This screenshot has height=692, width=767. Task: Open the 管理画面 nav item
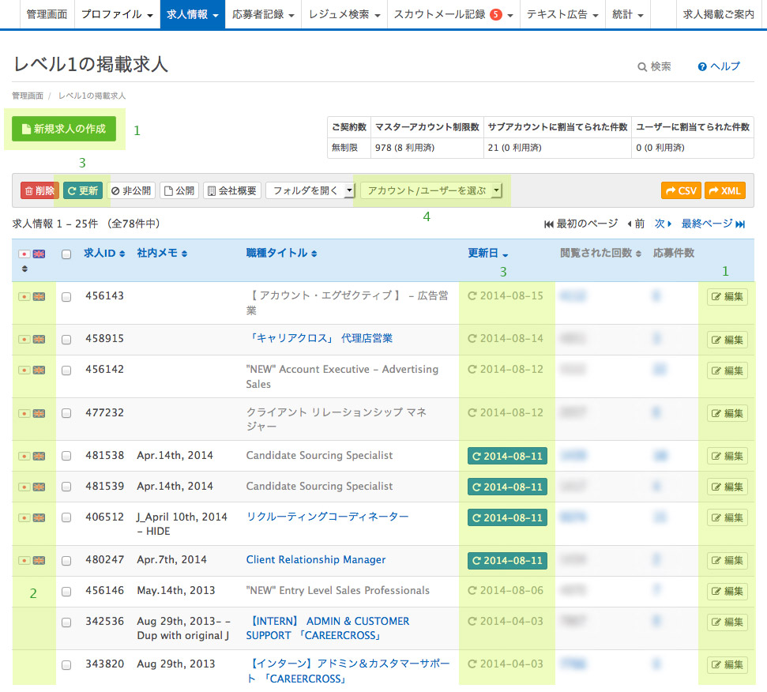pyautogui.click(x=47, y=14)
